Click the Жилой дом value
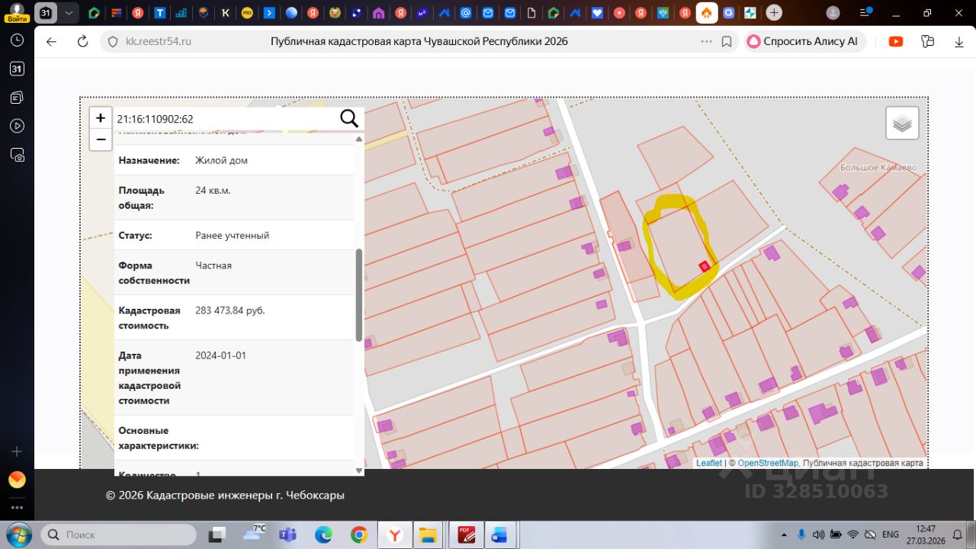Viewport: 976px width, 549px height. point(222,160)
